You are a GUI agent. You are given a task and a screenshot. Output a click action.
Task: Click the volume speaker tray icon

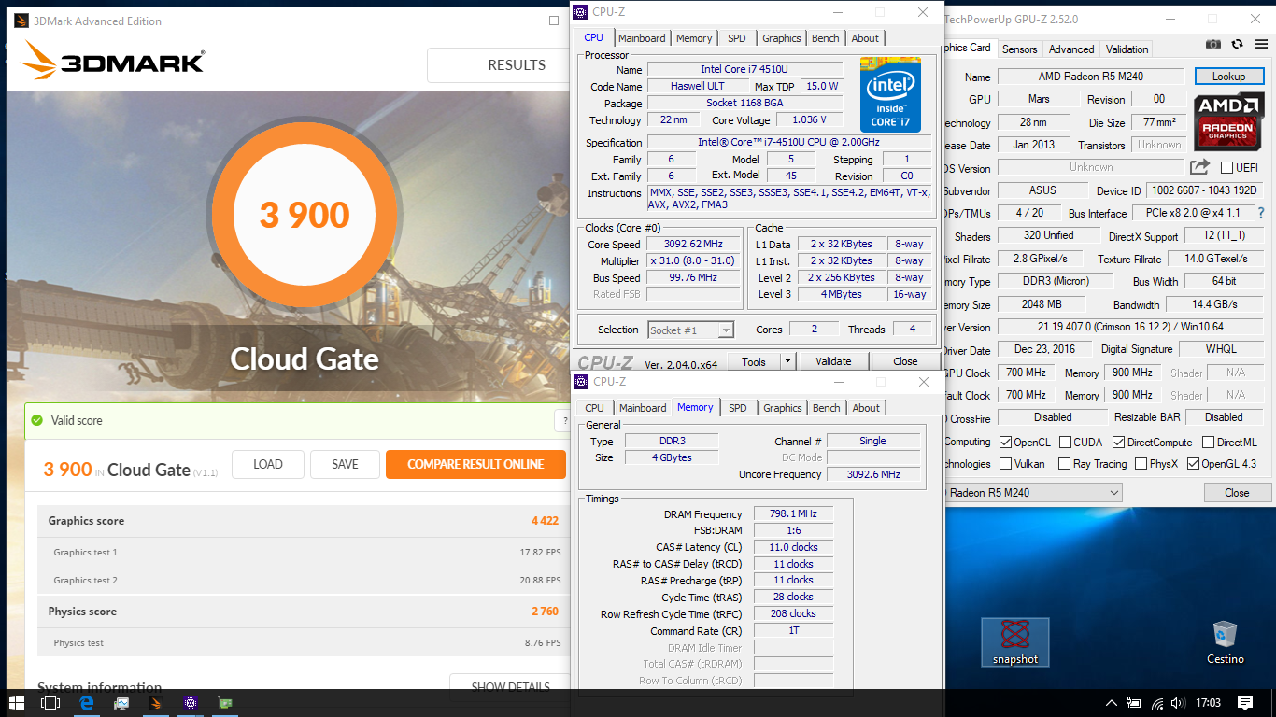(1179, 703)
